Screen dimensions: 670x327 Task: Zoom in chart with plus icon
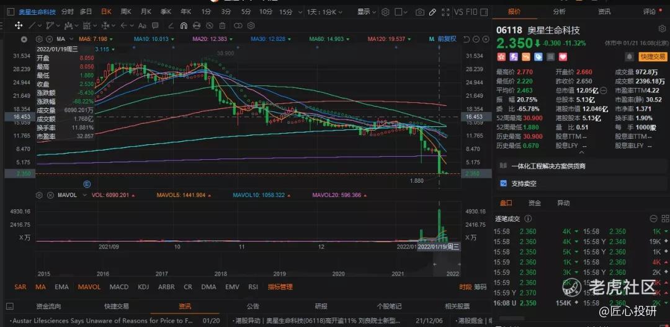(x=486, y=39)
